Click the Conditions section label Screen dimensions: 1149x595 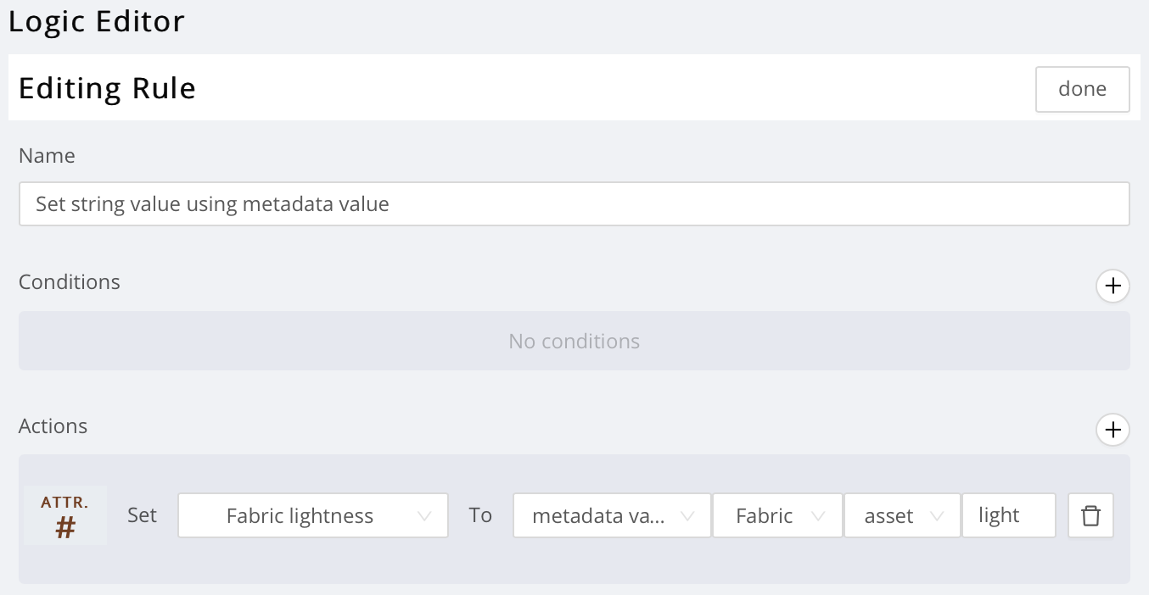[70, 281]
